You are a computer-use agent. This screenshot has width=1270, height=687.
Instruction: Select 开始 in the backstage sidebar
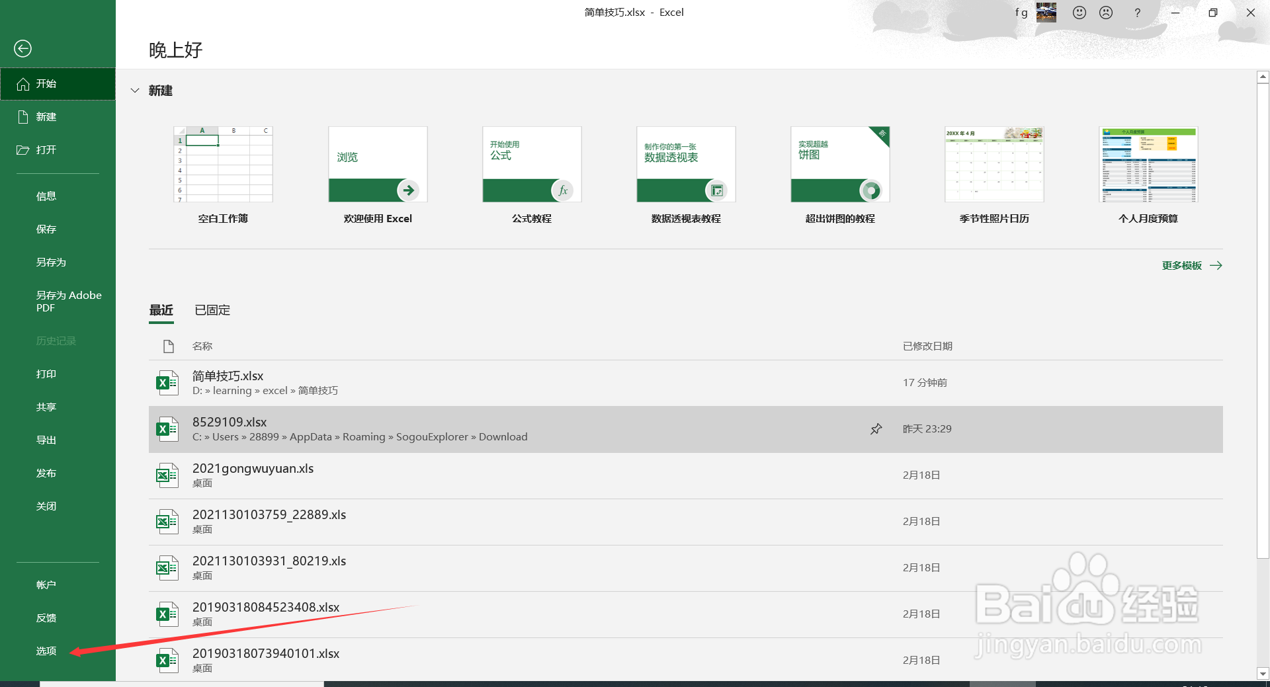58,84
